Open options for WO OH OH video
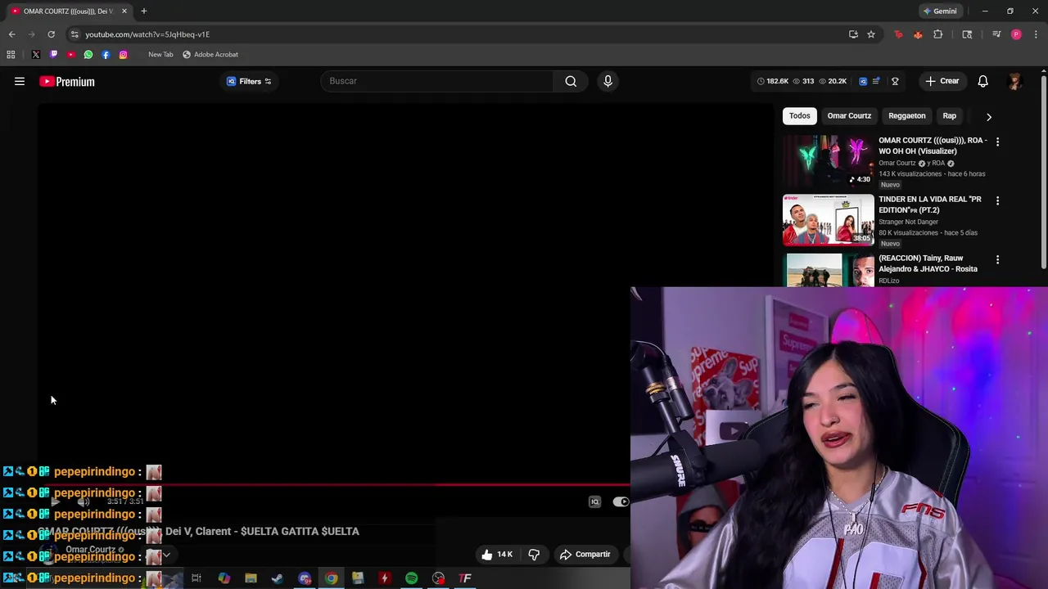The width and height of the screenshot is (1048, 589). click(x=997, y=142)
